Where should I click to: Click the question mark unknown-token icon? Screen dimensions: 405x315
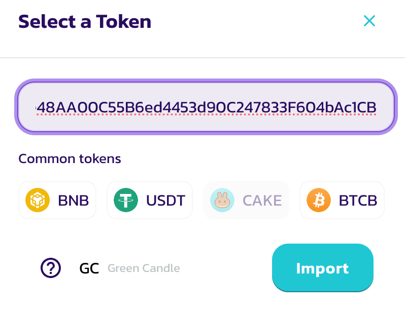pyautogui.click(x=51, y=268)
